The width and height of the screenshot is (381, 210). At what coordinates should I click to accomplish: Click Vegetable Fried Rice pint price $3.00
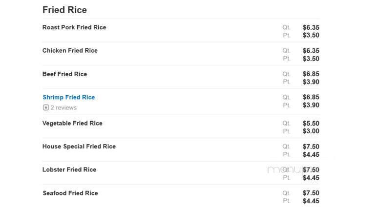click(x=311, y=131)
